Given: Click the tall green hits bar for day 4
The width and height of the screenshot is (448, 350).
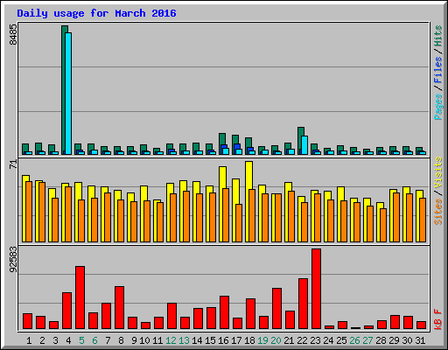Looking at the screenshot, I should click(x=63, y=90).
